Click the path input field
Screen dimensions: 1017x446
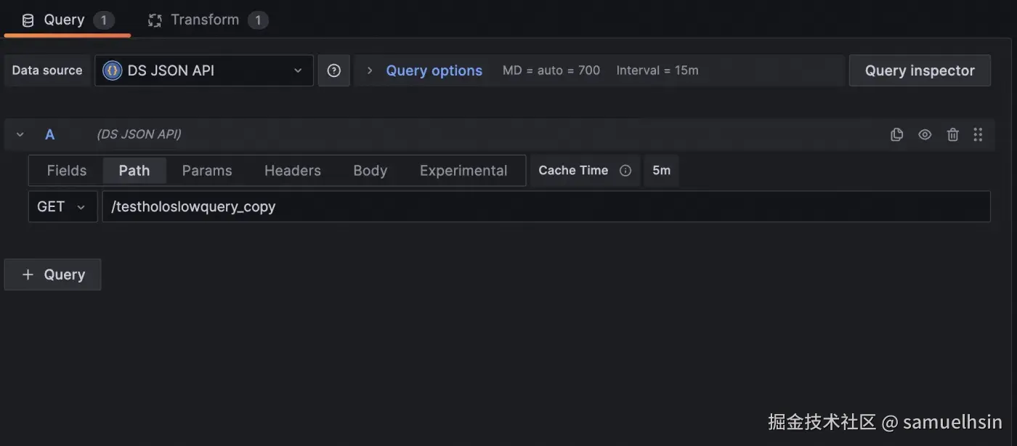point(546,207)
